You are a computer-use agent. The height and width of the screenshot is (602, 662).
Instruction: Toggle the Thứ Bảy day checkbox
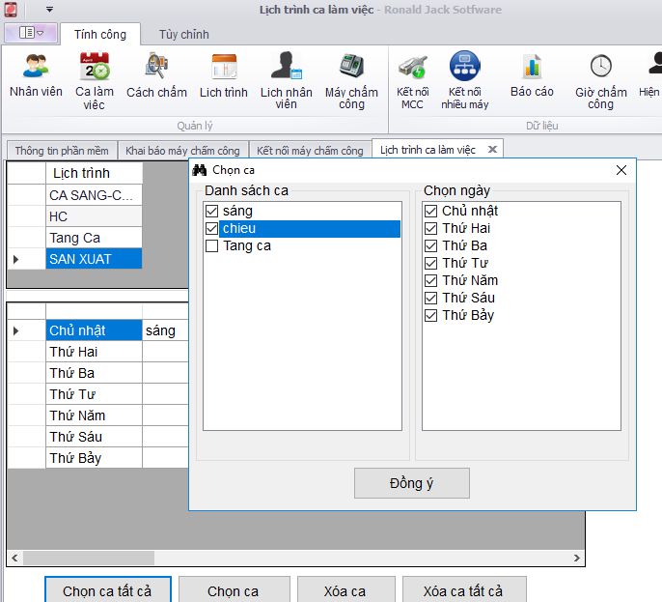430,316
